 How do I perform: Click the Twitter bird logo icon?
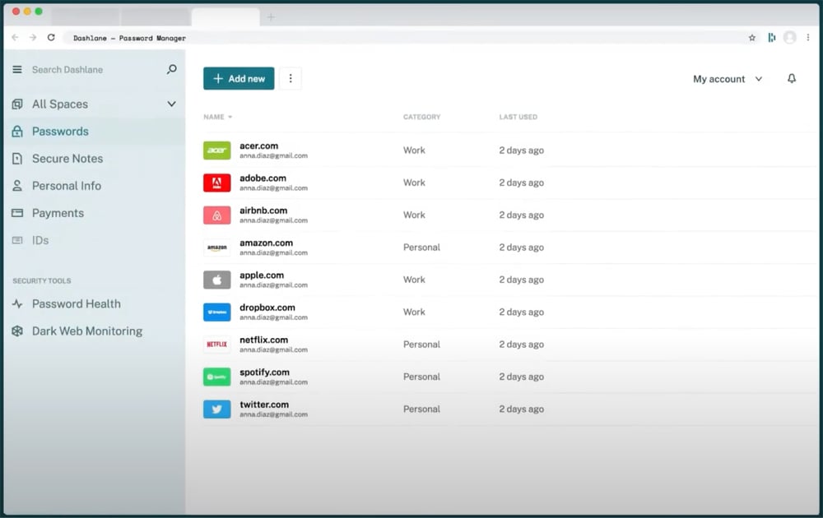pyautogui.click(x=217, y=409)
